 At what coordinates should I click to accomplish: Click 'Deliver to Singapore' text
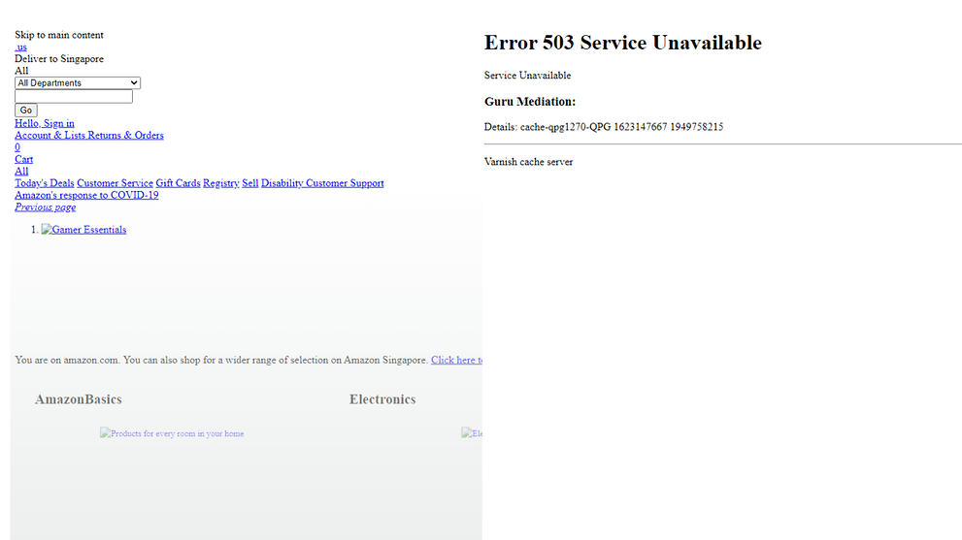coord(59,59)
